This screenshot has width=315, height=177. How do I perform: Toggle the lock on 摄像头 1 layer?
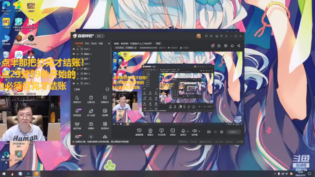[x=78, y=54]
